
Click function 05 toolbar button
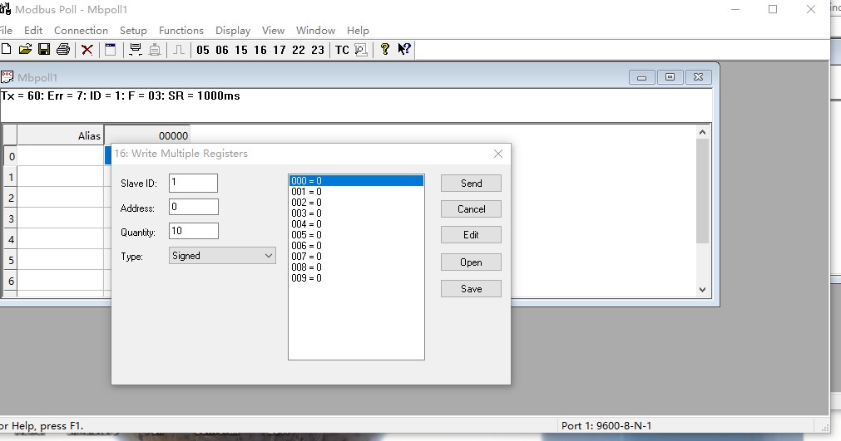pos(203,50)
